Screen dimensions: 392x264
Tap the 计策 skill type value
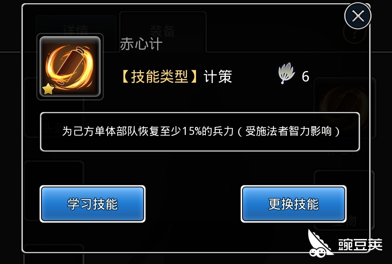(218, 77)
